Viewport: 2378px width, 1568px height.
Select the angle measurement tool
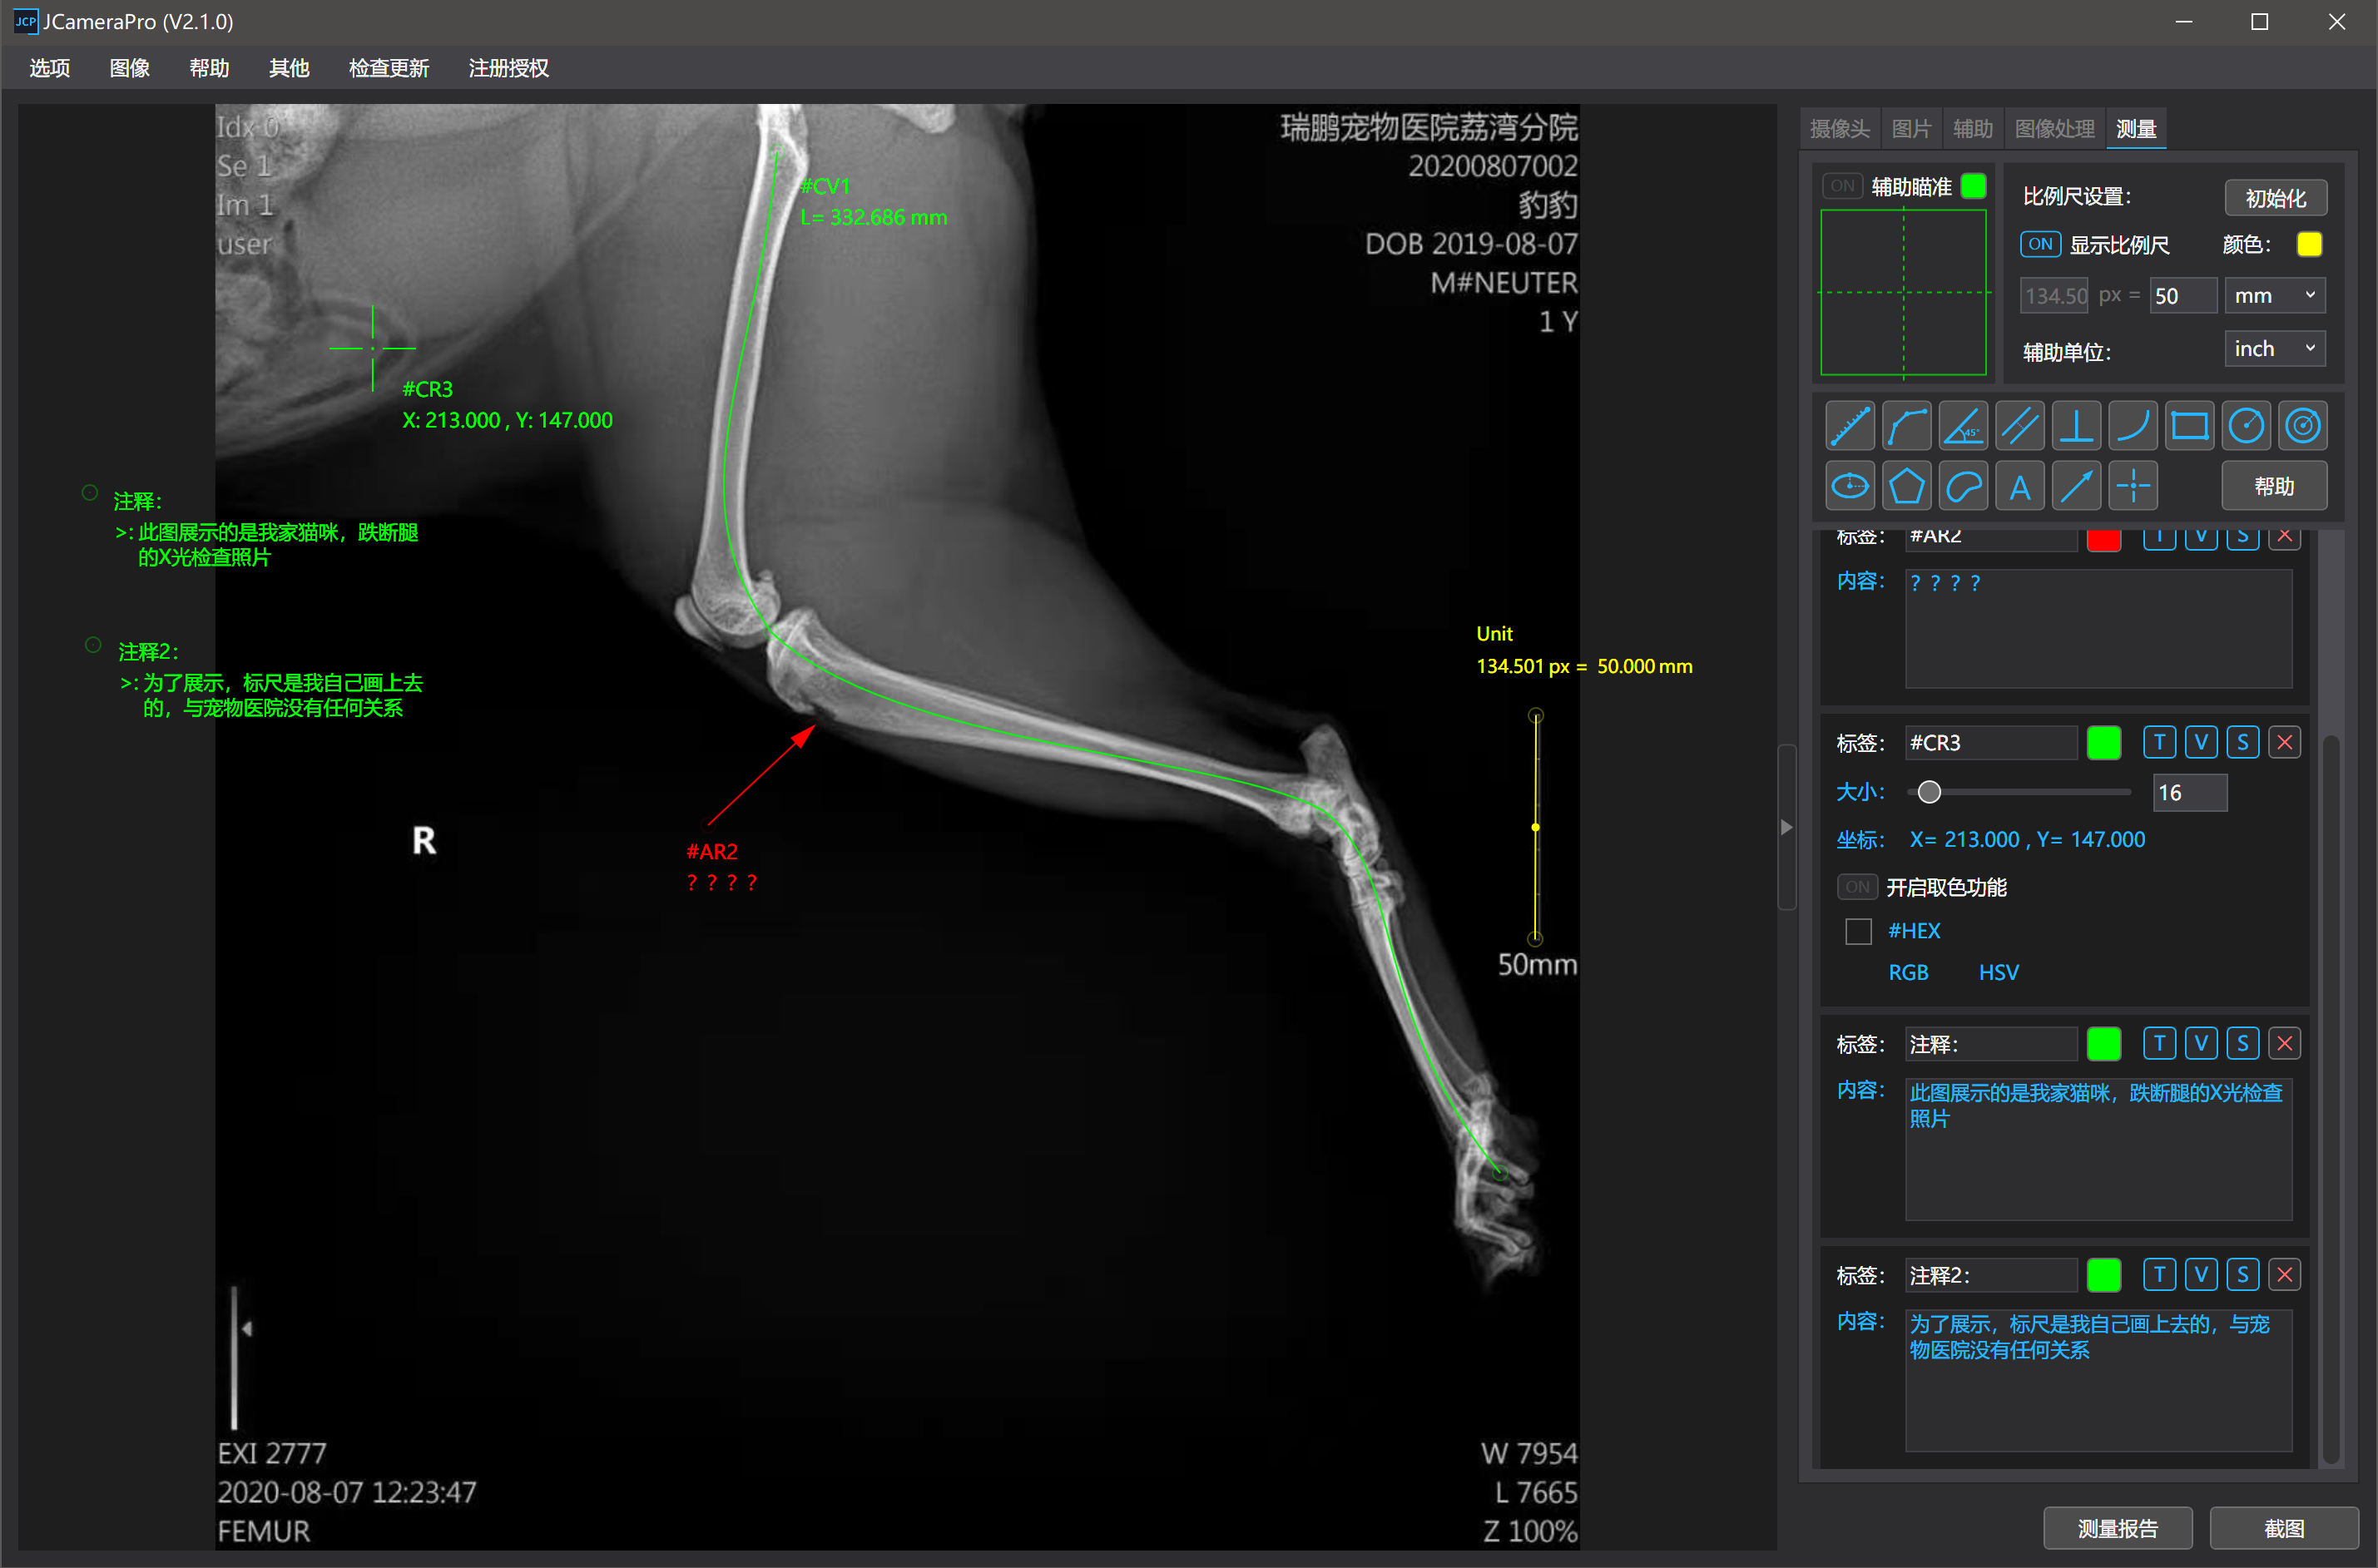click(x=1962, y=427)
